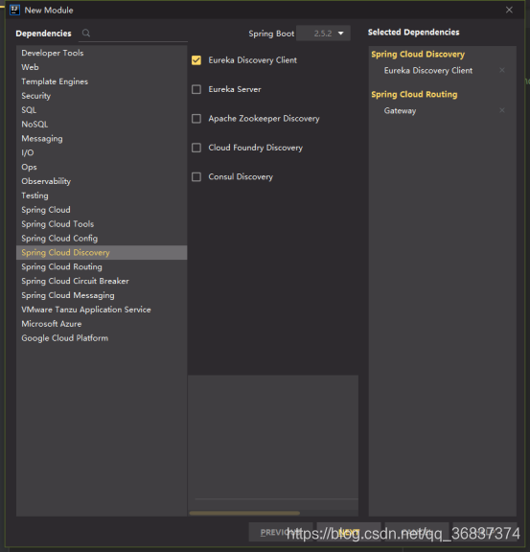The width and height of the screenshot is (530, 552).
Task: Open the Google Cloud Platform category
Action: pyautogui.click(x=102, y=338)
